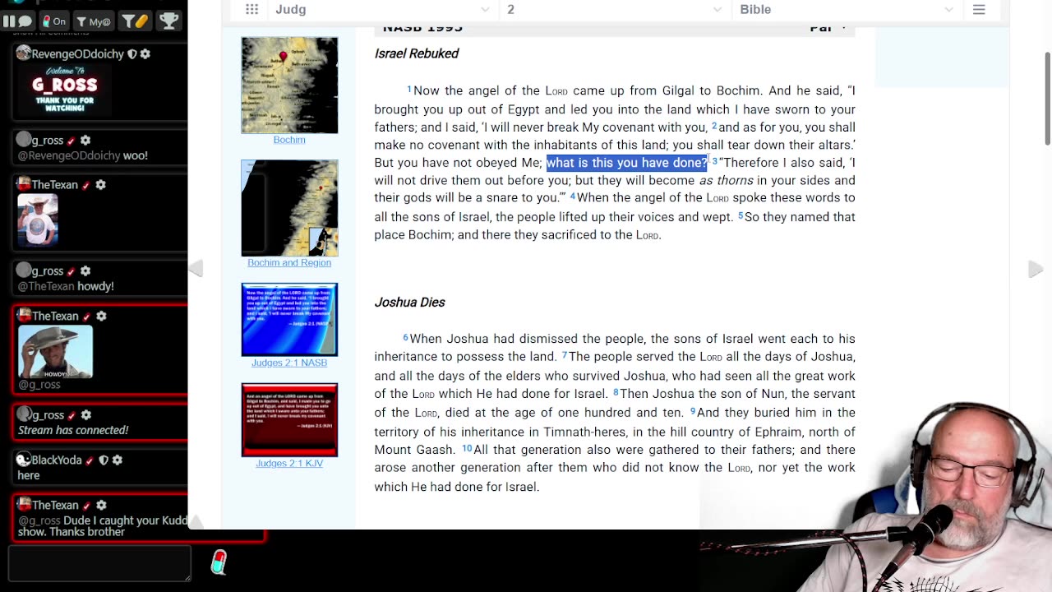The height and width of the screenshot is (592, 1052).
Task: Click the italic 'as thorns' text
Action: point(727,181)
